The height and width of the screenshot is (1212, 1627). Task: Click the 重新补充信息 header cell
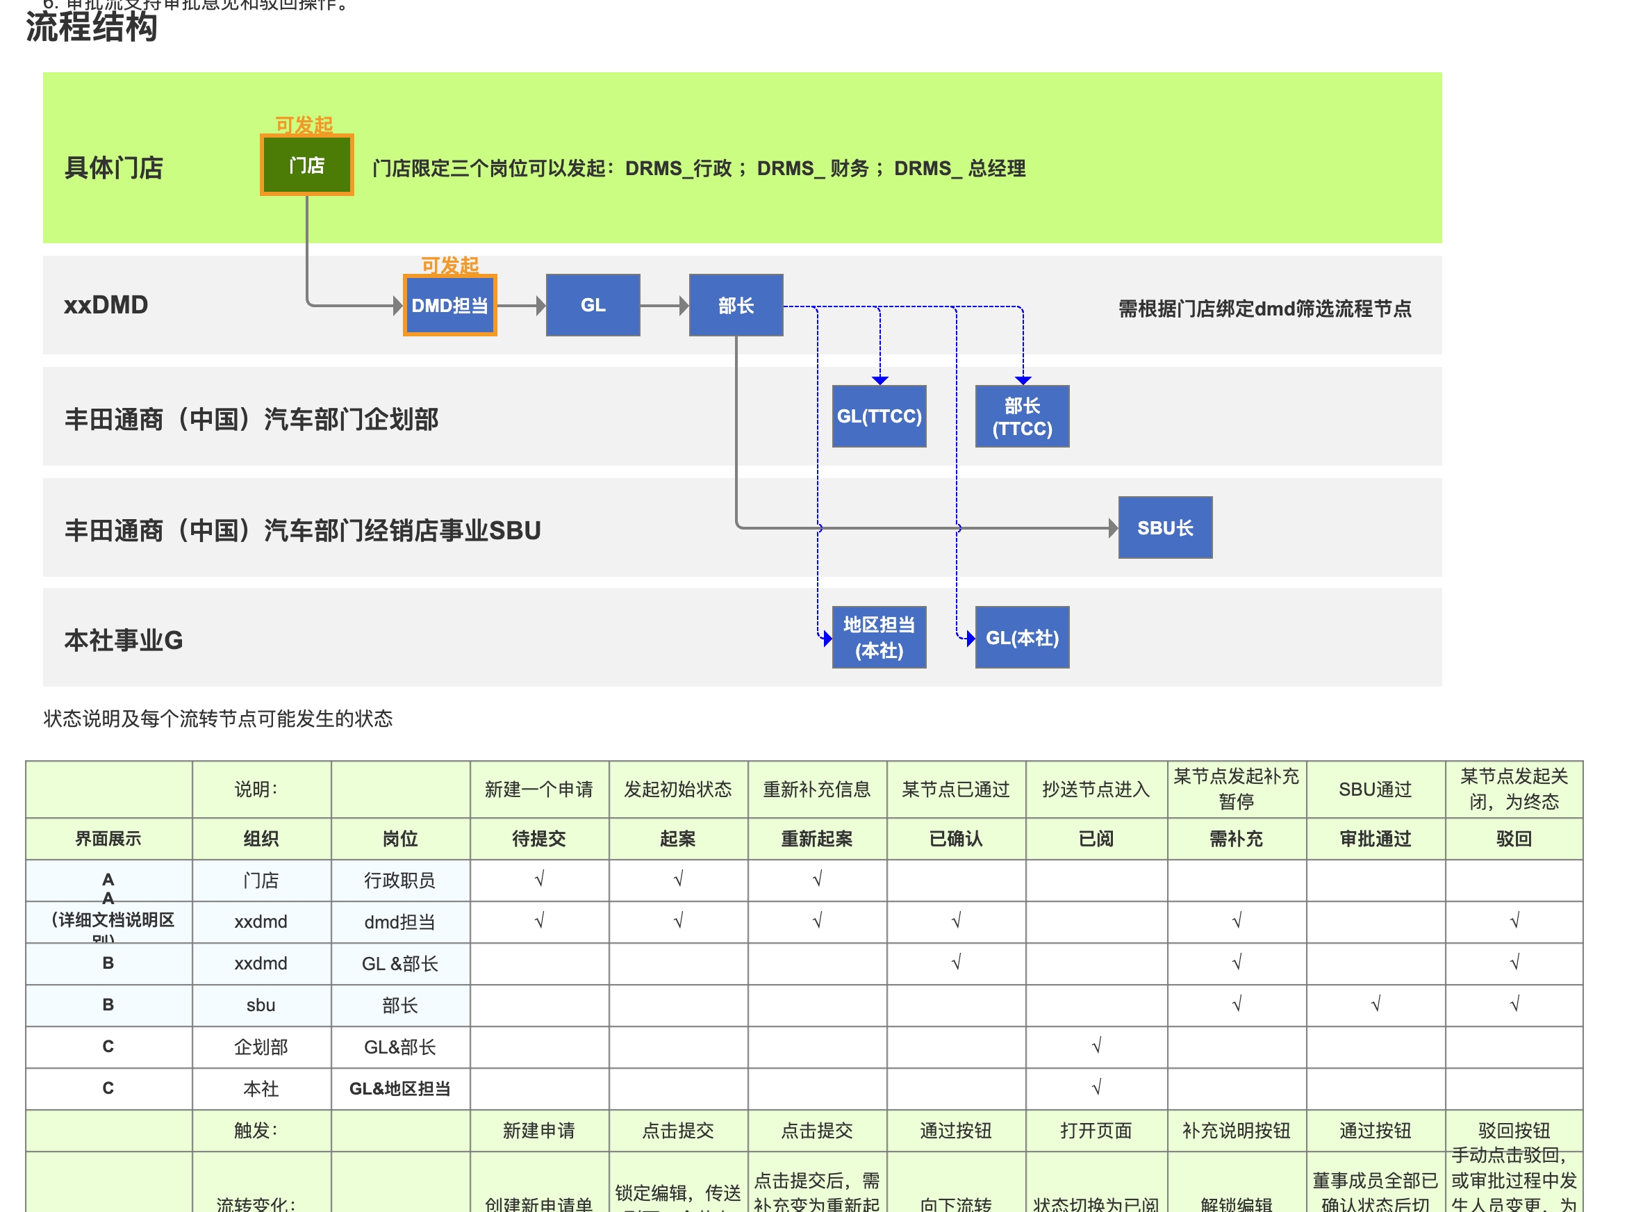pyautogui.click(x=817, y=789)
